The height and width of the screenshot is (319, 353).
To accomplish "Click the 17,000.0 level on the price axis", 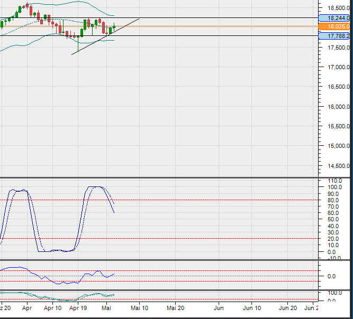I will [x=337, y=68].
